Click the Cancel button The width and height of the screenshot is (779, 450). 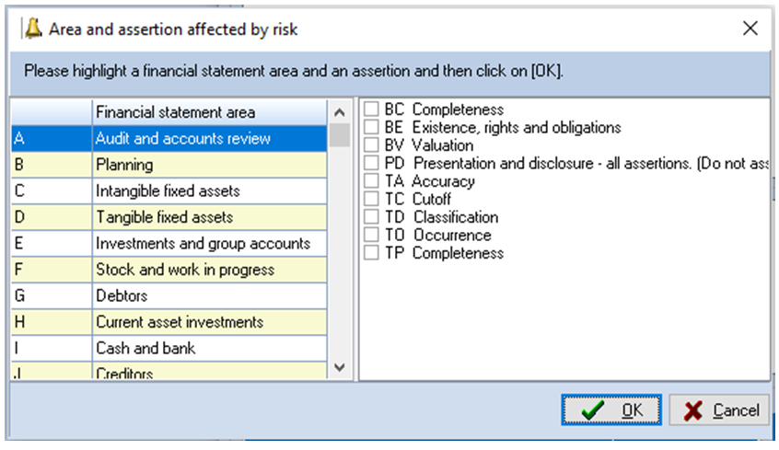tap(720, 410)
